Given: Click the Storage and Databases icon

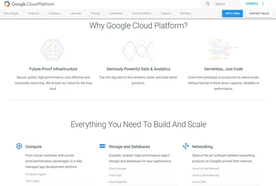Looking at the screenshot, I should 102,146.
